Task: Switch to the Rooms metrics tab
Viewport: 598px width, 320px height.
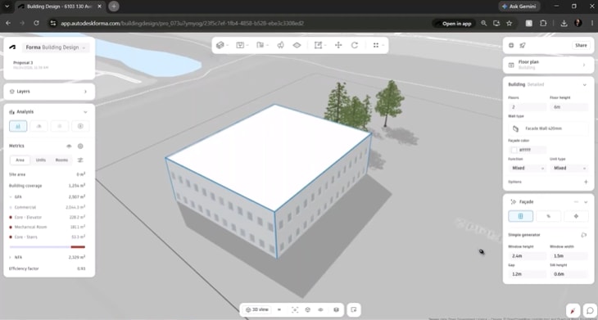Action: [61, 160]
